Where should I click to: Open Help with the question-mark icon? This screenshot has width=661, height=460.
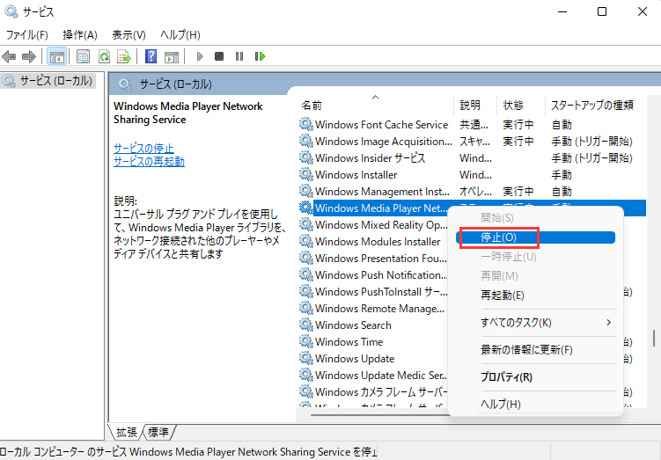(151, 56)
